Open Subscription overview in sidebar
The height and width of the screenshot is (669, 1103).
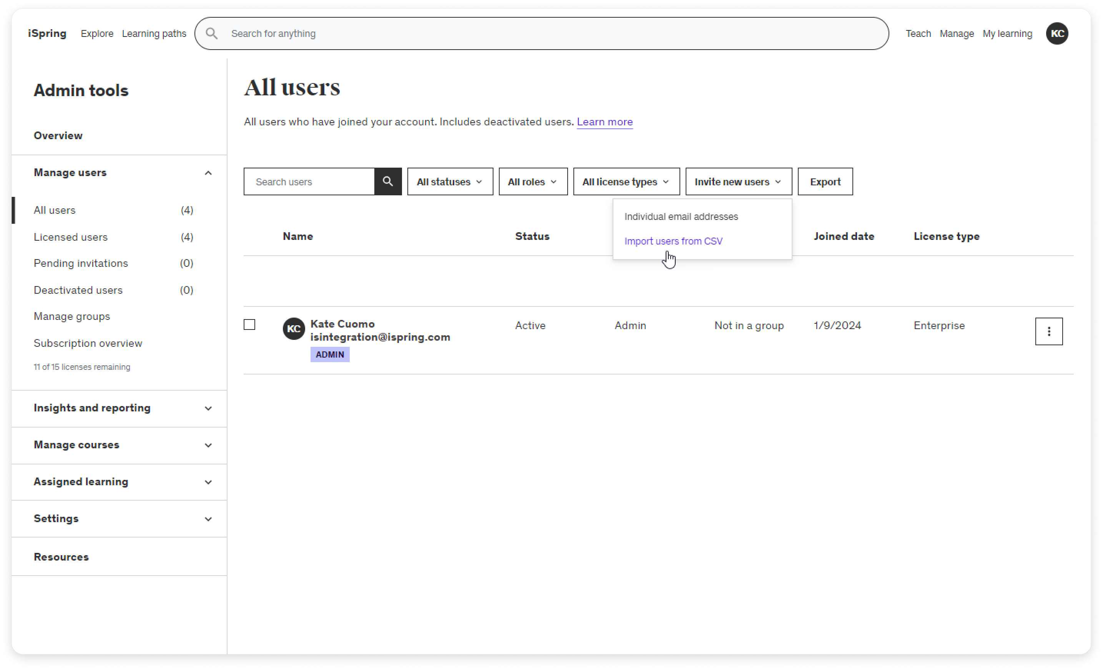88,343
